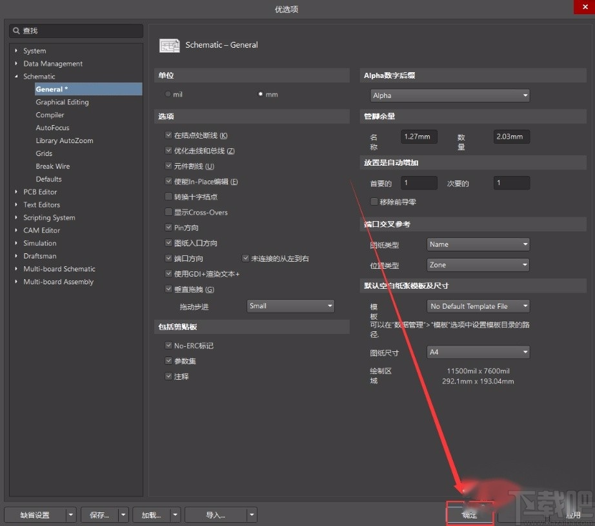Select Graphical Editing in the sidebar
Screen dimensions: 595x526
pos(62,102)
